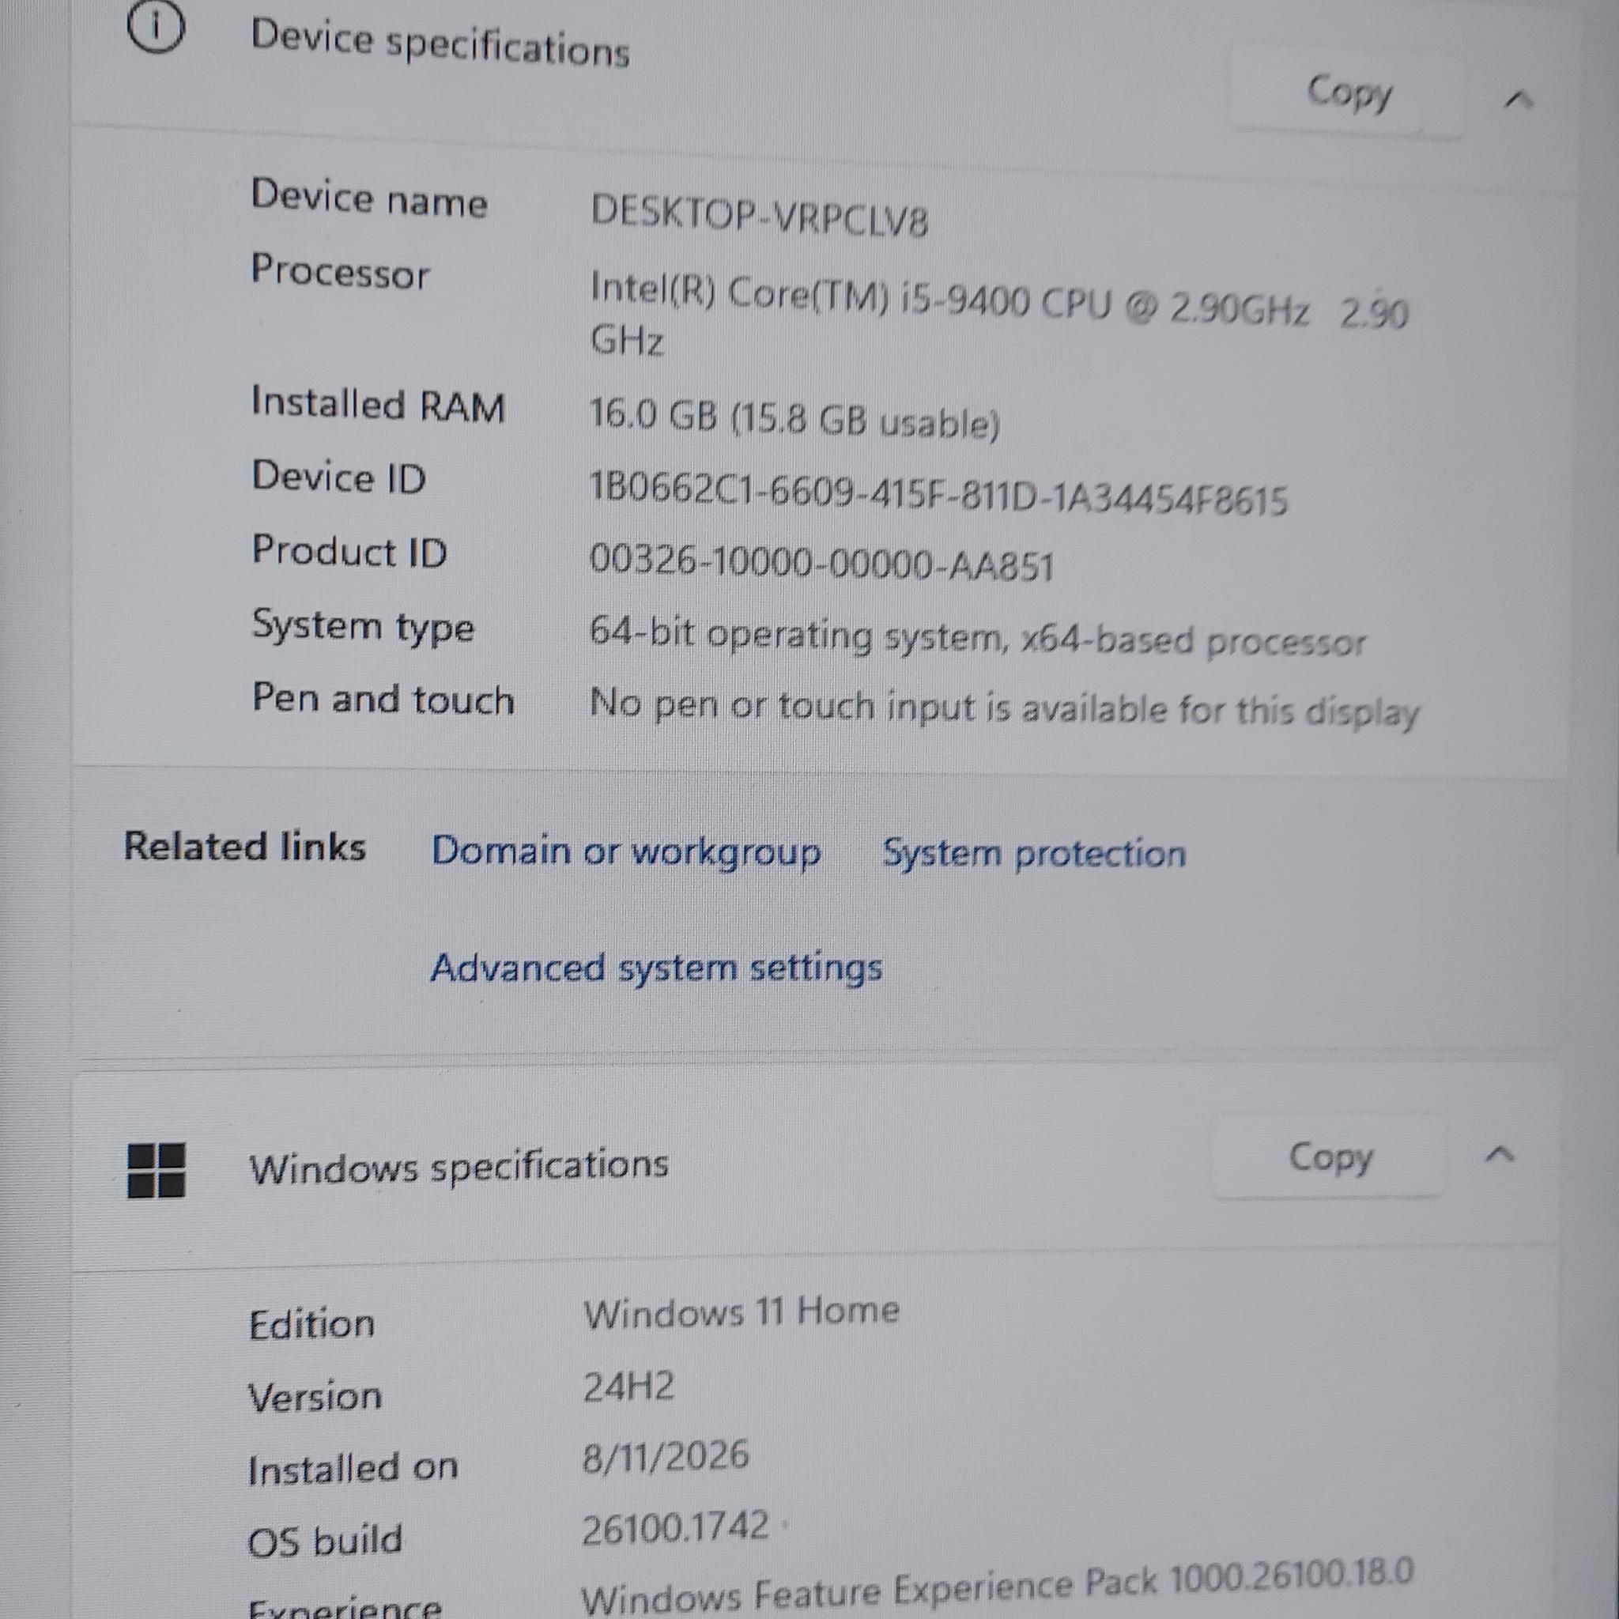Open the System protection link
This screenshot has width=1619, height=1619.
click(1034, 855)
